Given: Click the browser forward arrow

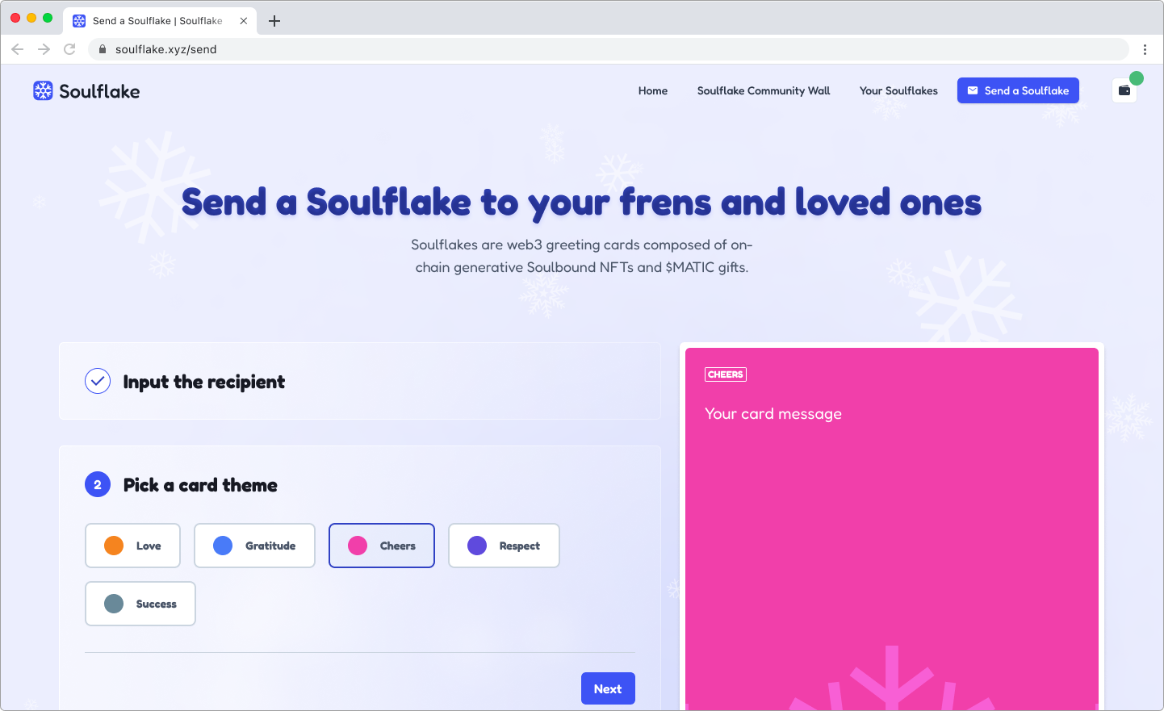Looking at the screenshot, I should pos(44,49).
